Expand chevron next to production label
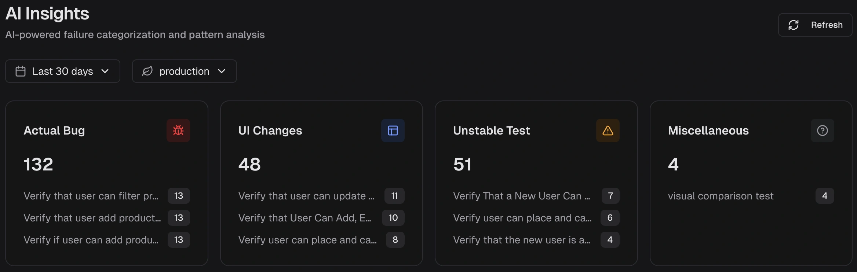This screenshot has height=272, width=857. [x=222, y=71]
